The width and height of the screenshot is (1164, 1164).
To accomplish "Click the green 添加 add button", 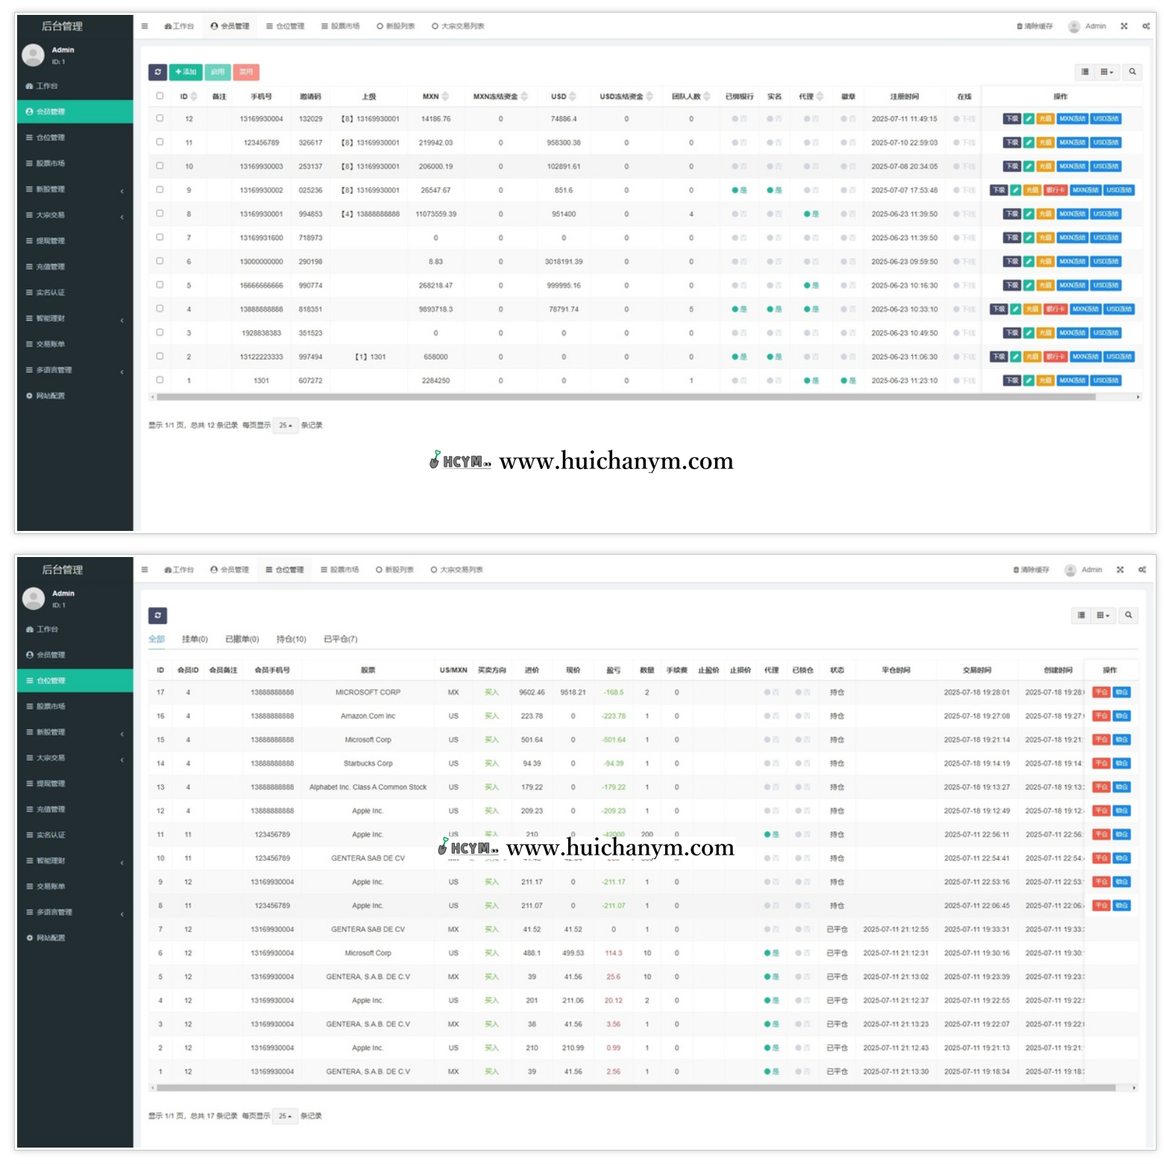I will click(185, 72).
